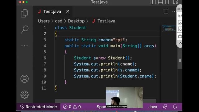Select the Test.java editor tab
199x112 pixels.
pyautogui.click(x=53, y=12)
